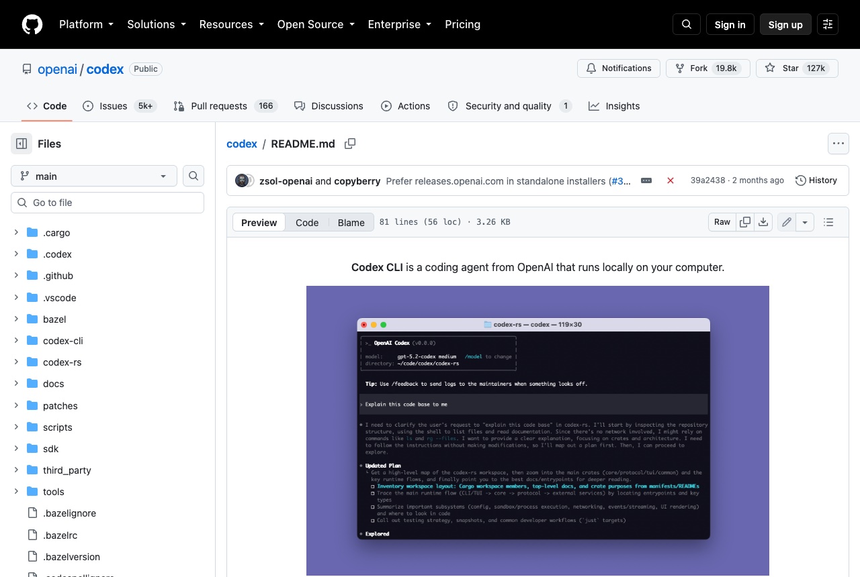Open main branch selector dropdown
Viewport: 860px width, 577px height.
(x=94, y=176)
